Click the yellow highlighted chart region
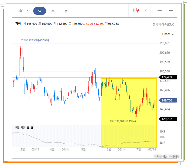Image resolution: width=187 pixels, height=165 pixels. (129, 113)
